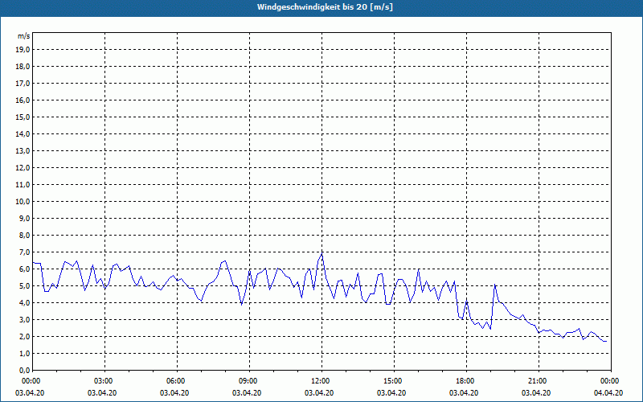Click the 03.04.20 date under 18:00
643x402 pixels.
[x=464, y=393]
